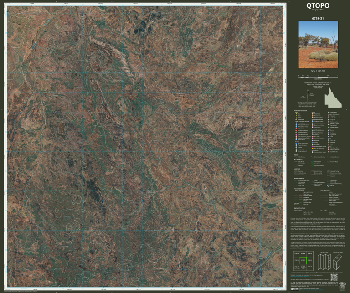The image size is (350, 293).
Task: Click the kilometre scale bar
Action: click(318, 77)
